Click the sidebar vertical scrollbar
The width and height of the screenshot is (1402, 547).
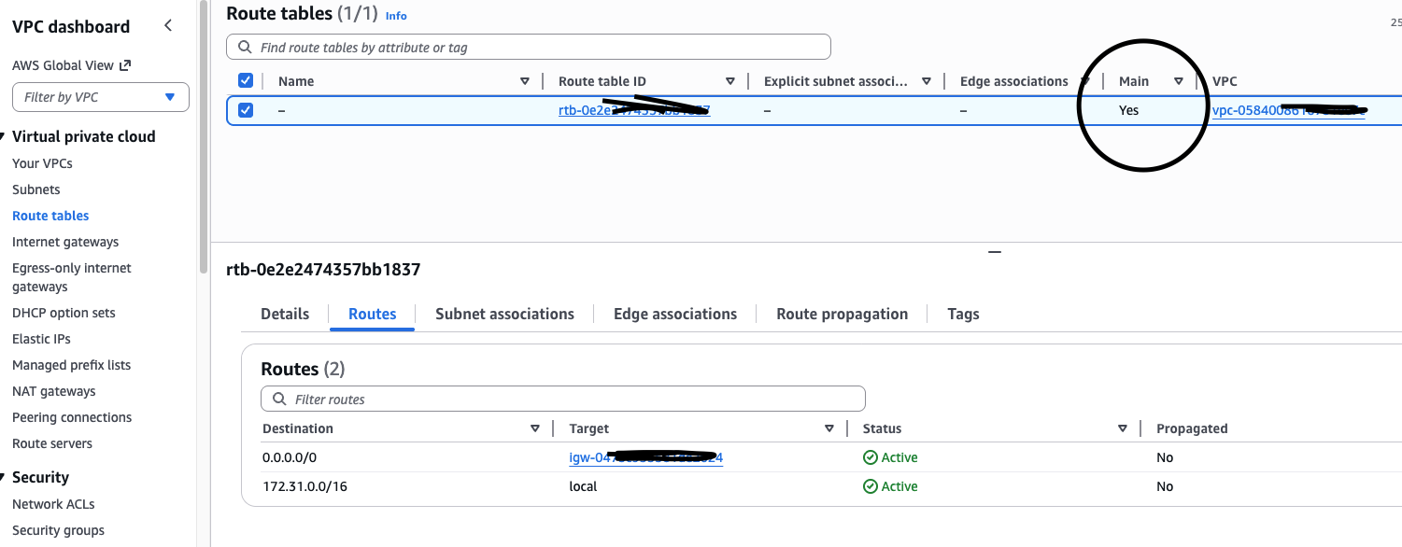204,140
